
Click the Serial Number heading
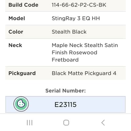65,91
